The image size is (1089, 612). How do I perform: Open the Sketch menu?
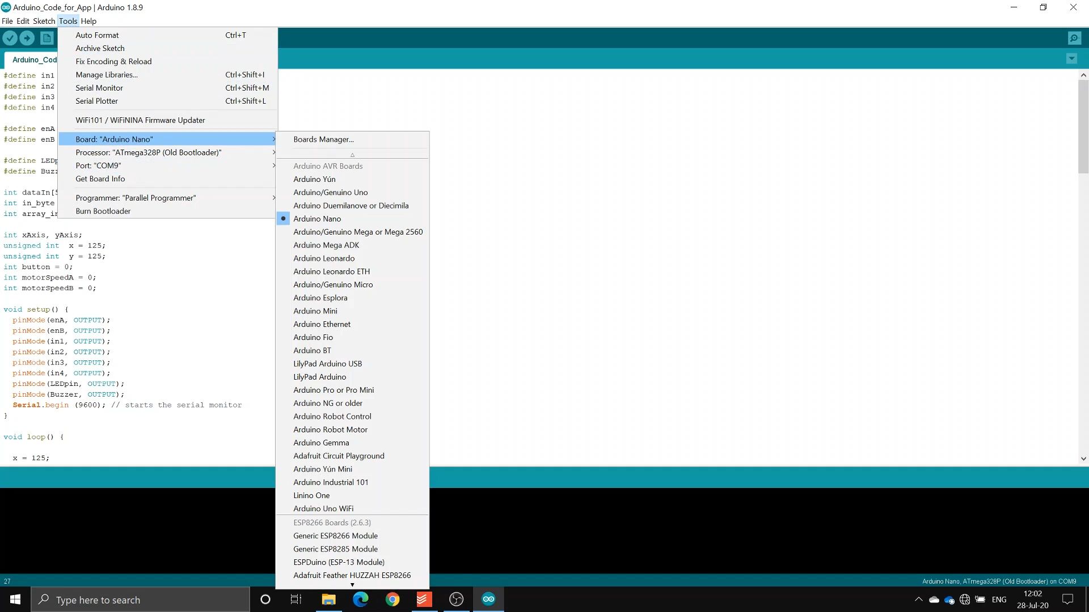tap(44, 21)
